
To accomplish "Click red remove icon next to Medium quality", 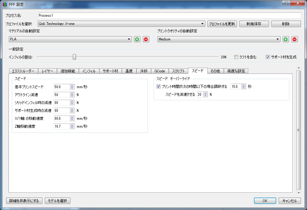I will pos(295,39).
